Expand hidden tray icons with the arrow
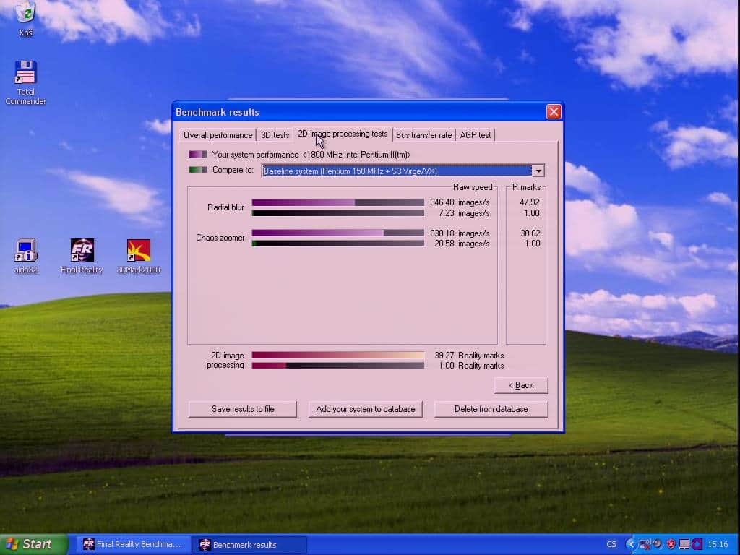 (630, 544)
